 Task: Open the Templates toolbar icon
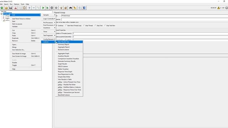point(2,8)
